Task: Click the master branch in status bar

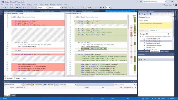Action: click(171, 99)
